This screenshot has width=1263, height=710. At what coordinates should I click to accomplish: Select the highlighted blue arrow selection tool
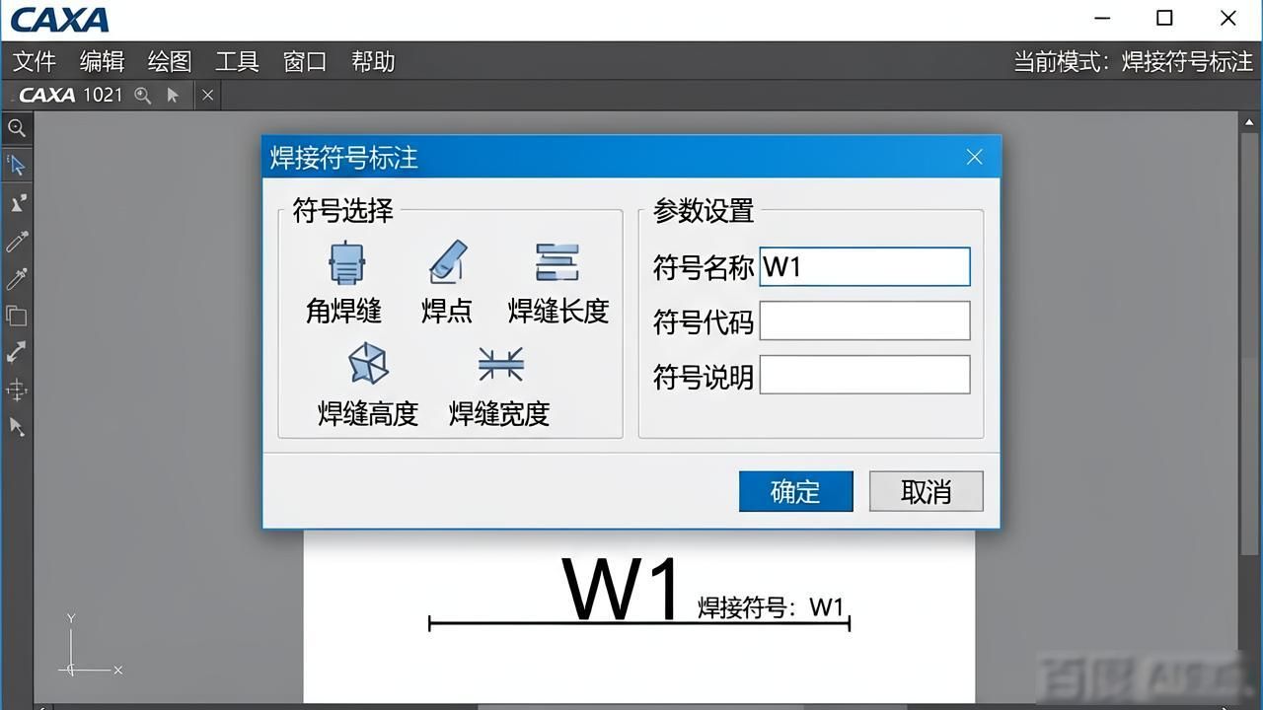click(x=16, y=165)
